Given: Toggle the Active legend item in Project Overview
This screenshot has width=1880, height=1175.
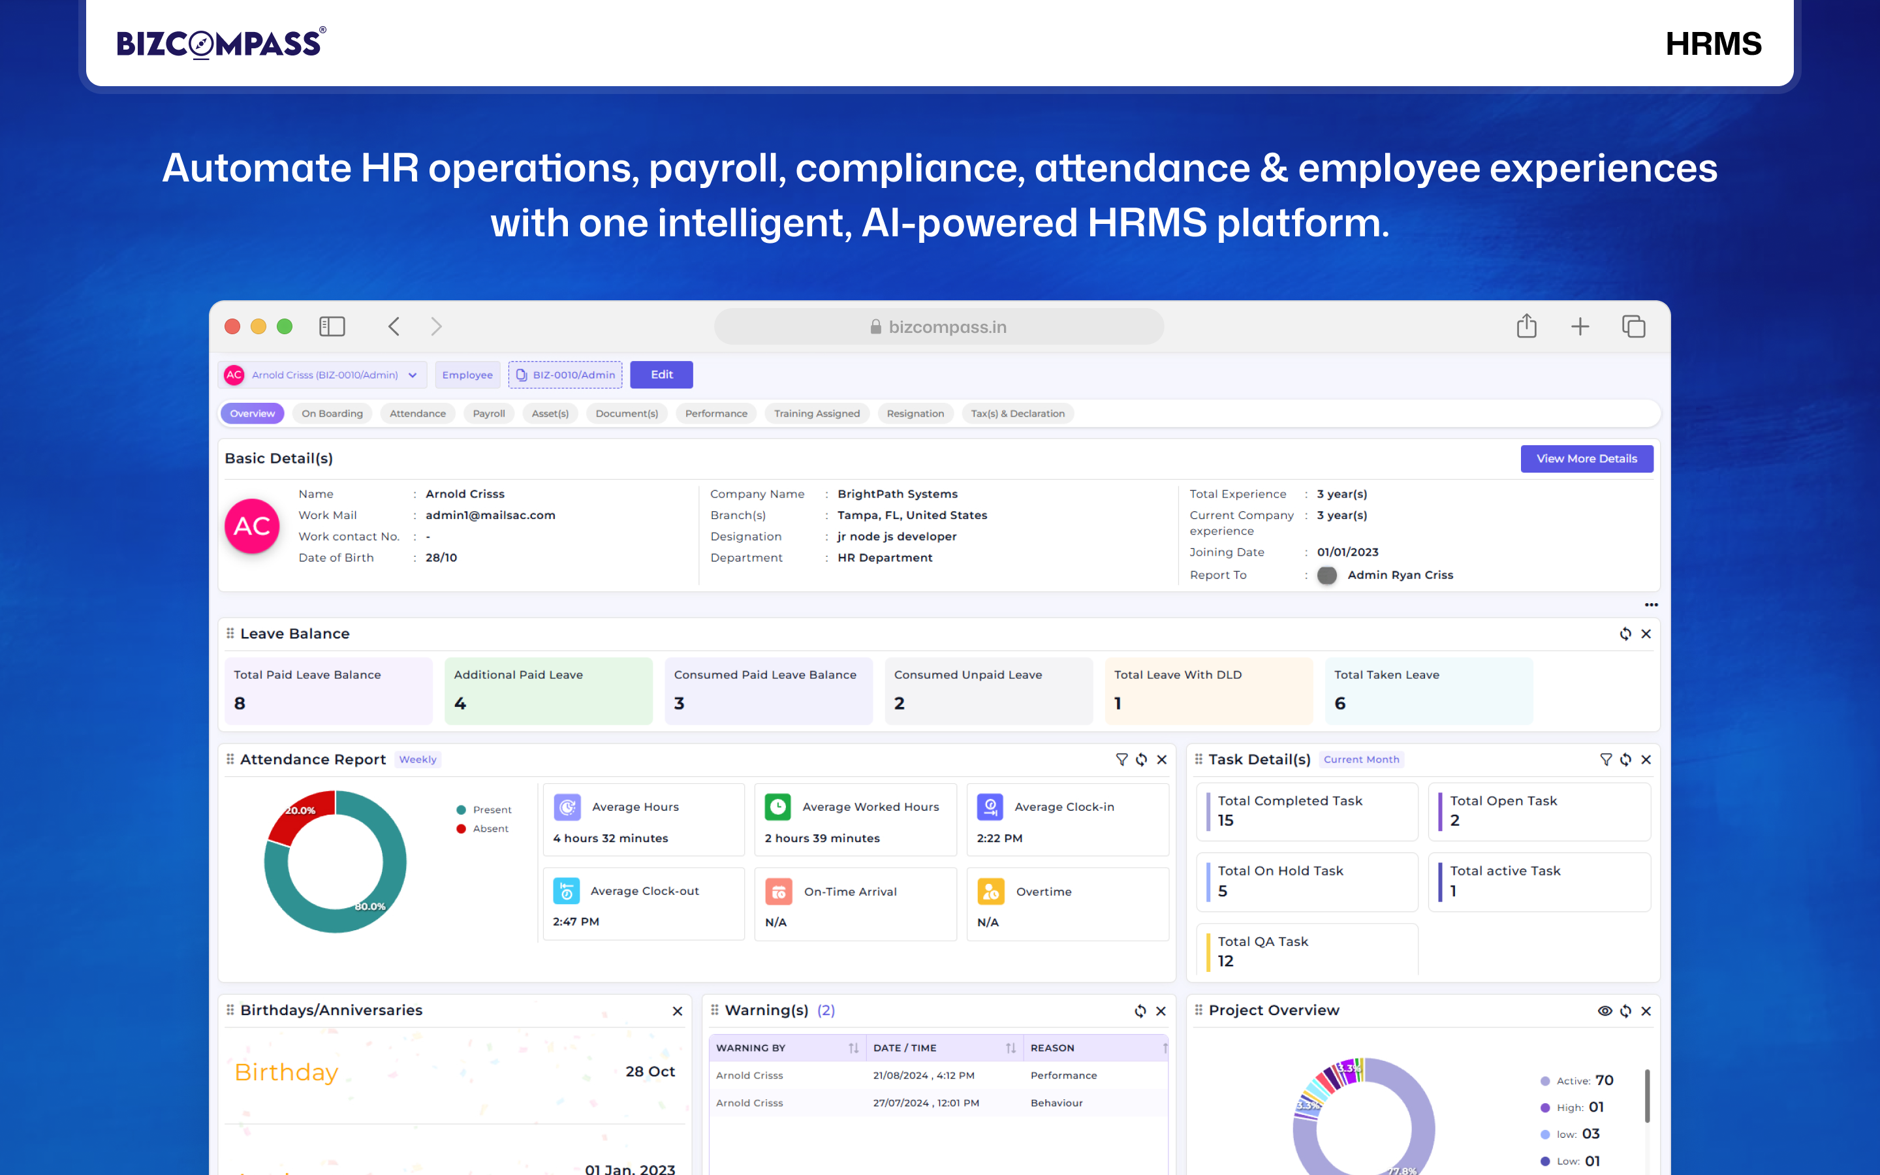Looking at the screenshot, I should (1577, 1080).
